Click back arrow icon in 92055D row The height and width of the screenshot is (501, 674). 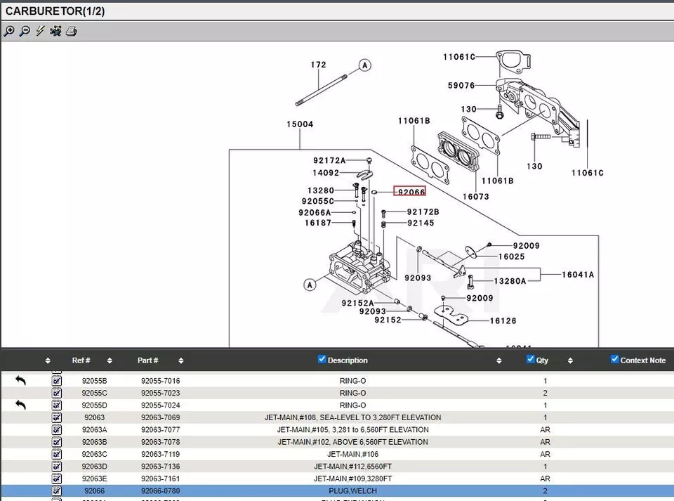click(x=21, y=405)
